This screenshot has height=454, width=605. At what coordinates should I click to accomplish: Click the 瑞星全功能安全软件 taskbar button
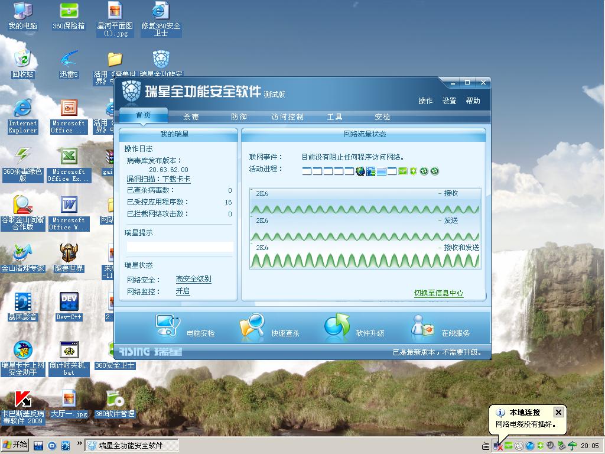click(132, 446)
